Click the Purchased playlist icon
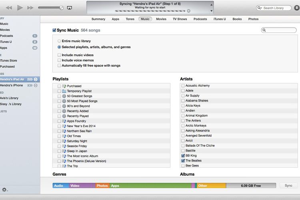This screenshot has height=200, width=300. (64, 86)
